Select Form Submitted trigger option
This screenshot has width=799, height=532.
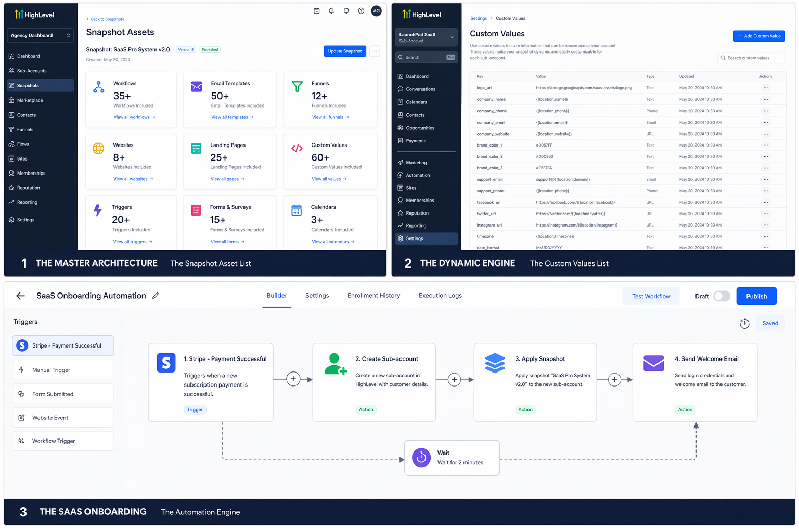tap(63, 394)
